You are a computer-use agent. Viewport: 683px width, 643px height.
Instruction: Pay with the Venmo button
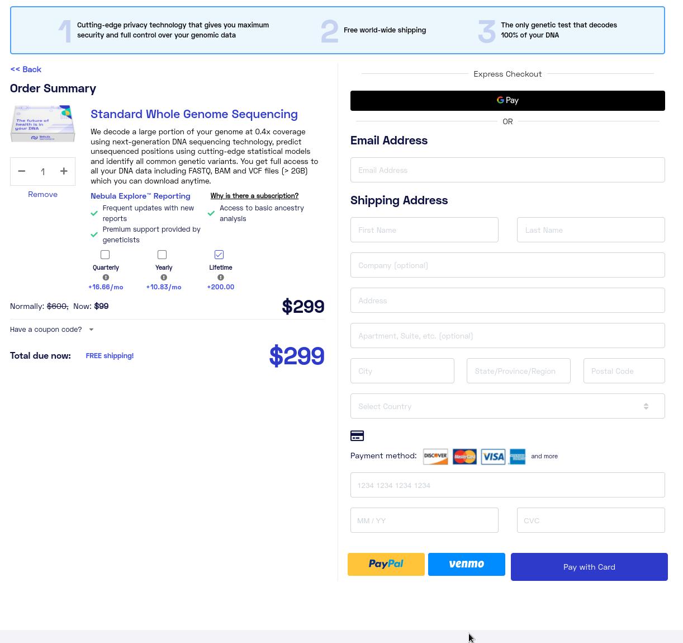[x=467, y=564]
